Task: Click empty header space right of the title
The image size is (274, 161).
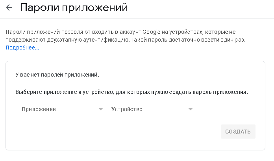Action: coord(201,8)
